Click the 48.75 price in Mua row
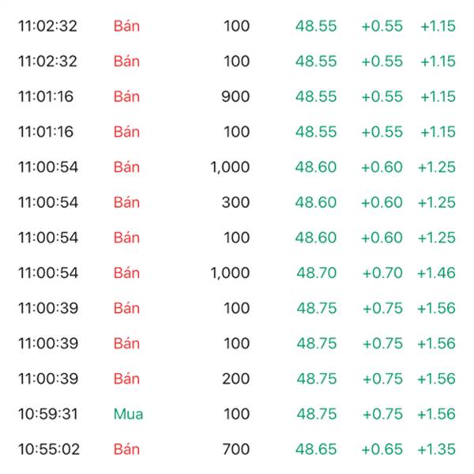 tap(316, 414)
